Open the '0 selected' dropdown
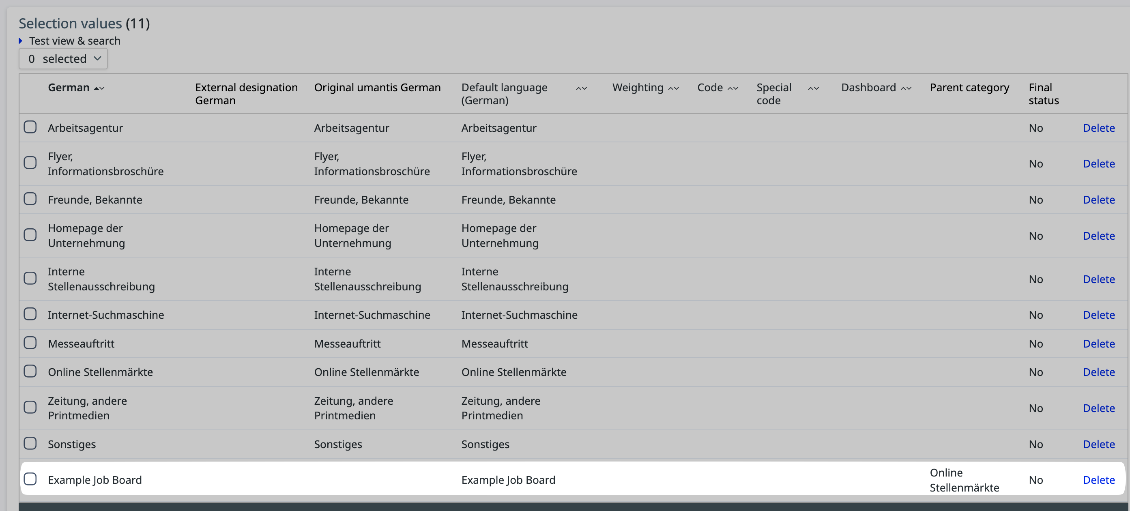The image size is (1130, 511). pos(63,59)
